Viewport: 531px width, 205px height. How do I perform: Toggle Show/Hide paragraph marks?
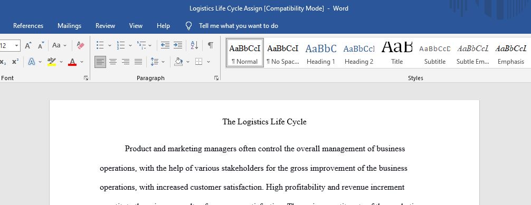211,45
